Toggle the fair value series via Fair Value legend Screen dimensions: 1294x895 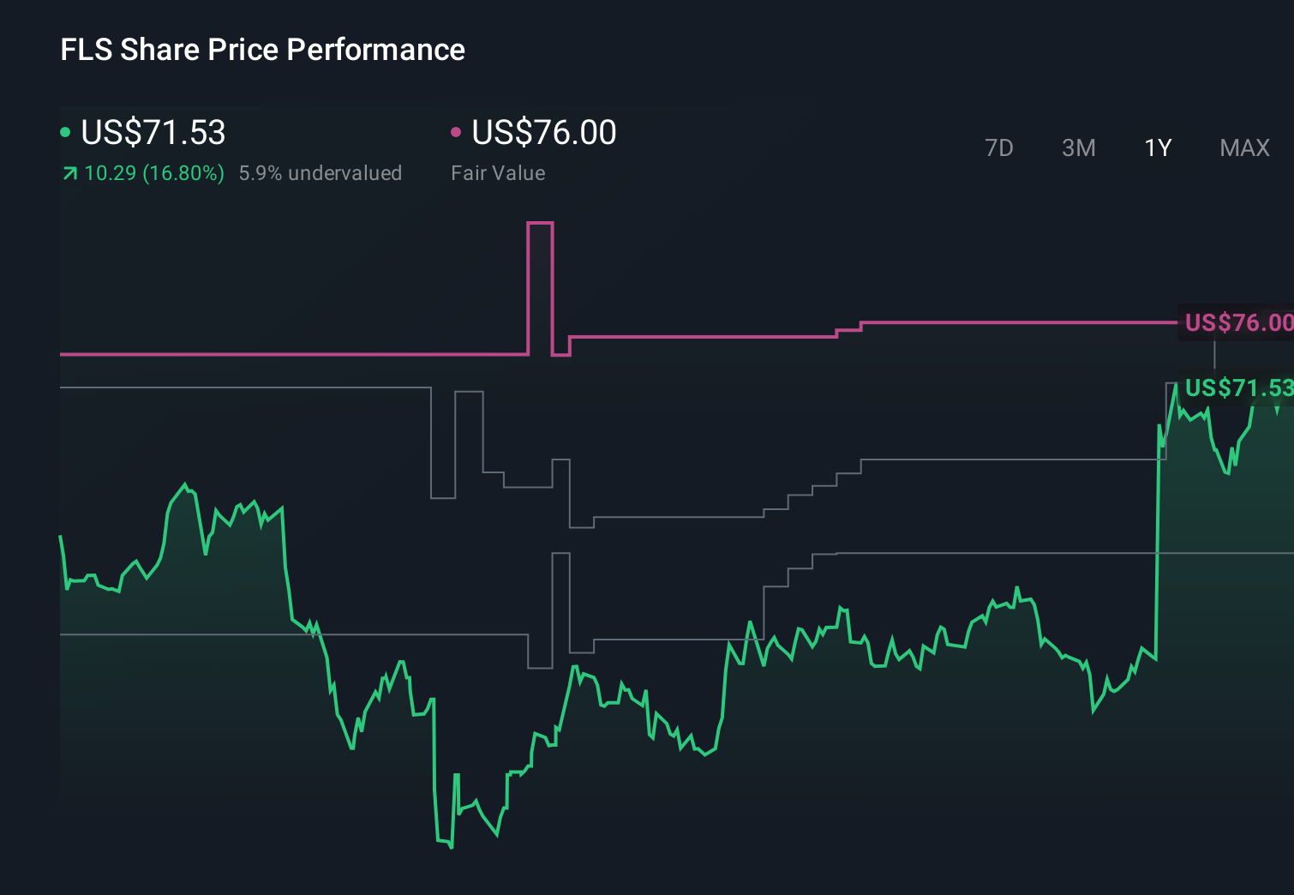point(544,131)
